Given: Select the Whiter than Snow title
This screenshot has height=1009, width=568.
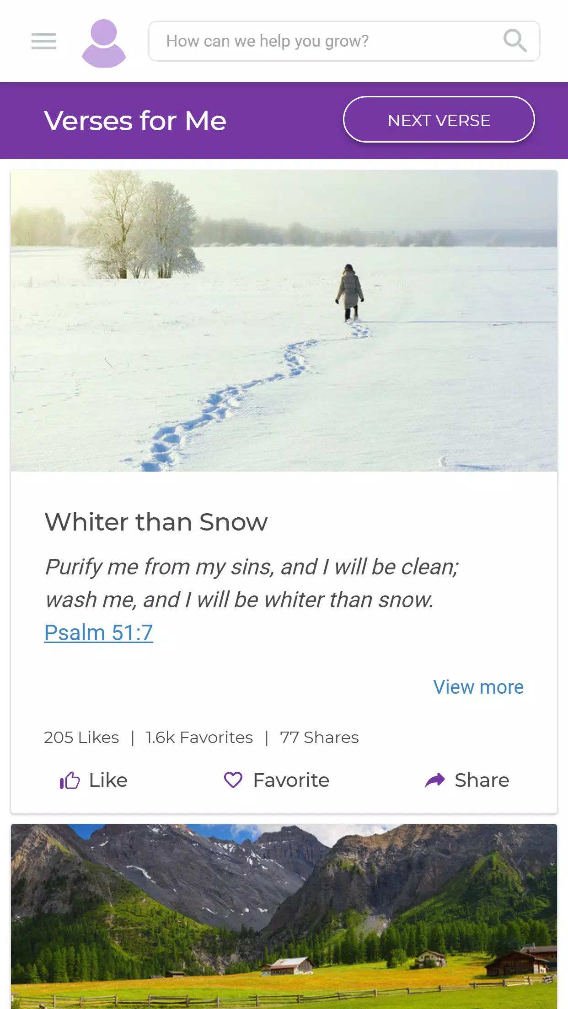Looking at the screenshot, I should (x=156, y=522).
